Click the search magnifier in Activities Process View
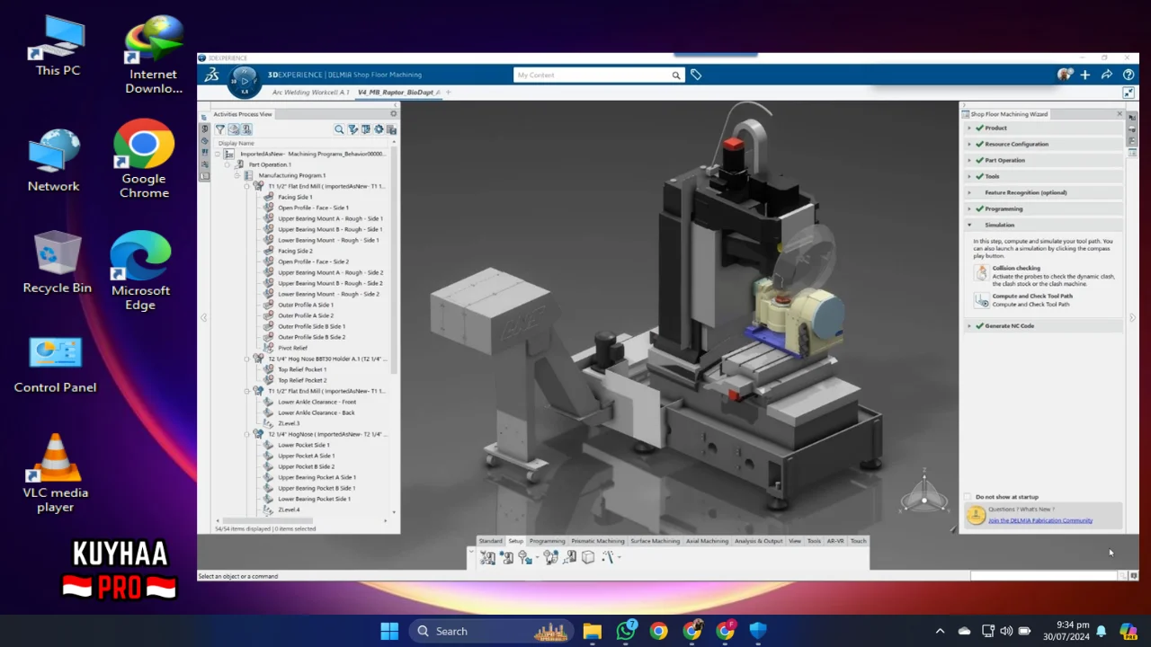Viewport: 1151px width, 647px height. (339, 129)
